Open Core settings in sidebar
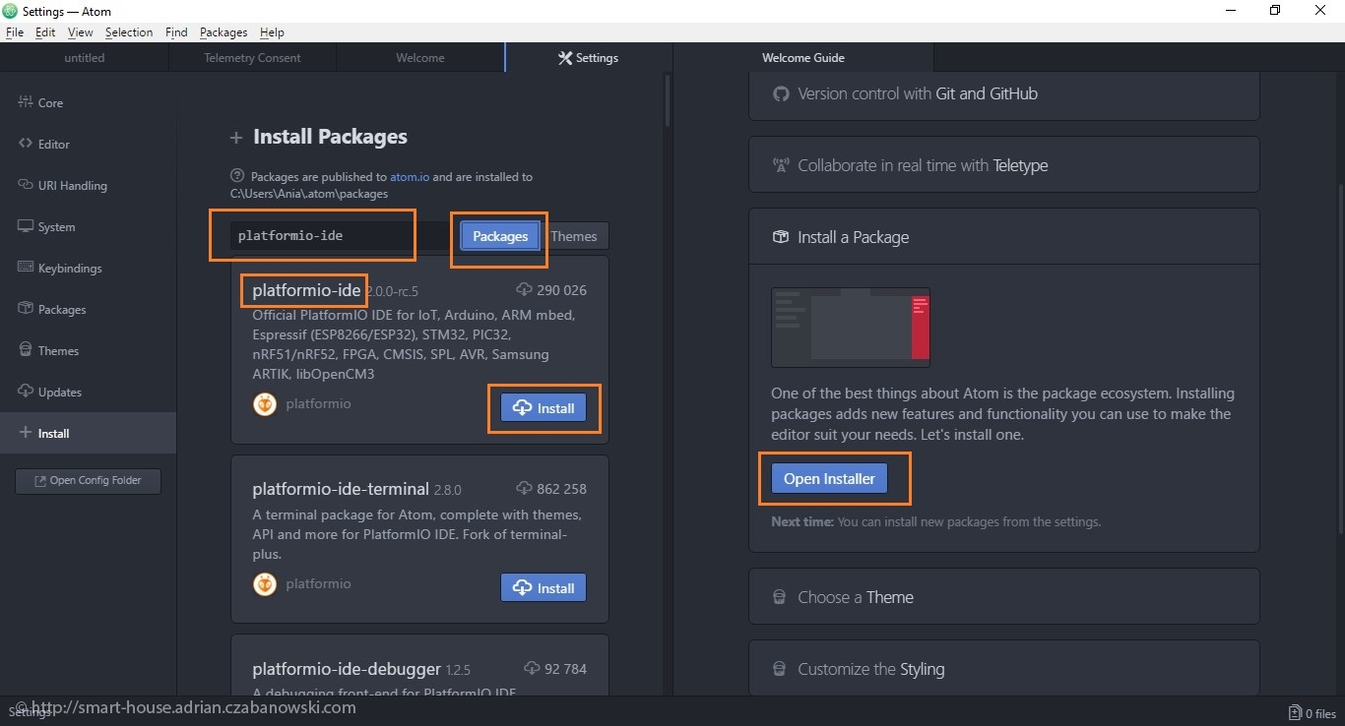 pyautogui.click(x=89, y=102)
